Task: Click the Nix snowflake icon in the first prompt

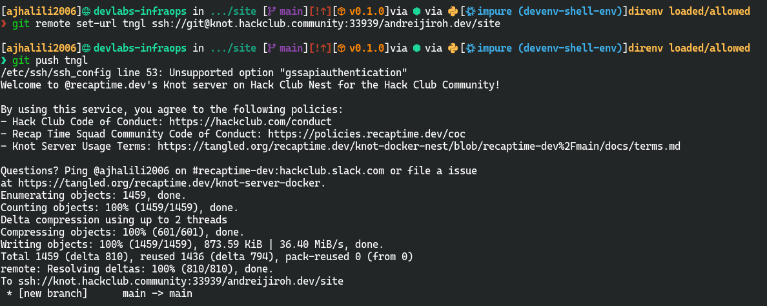Action: click(472, 12)
